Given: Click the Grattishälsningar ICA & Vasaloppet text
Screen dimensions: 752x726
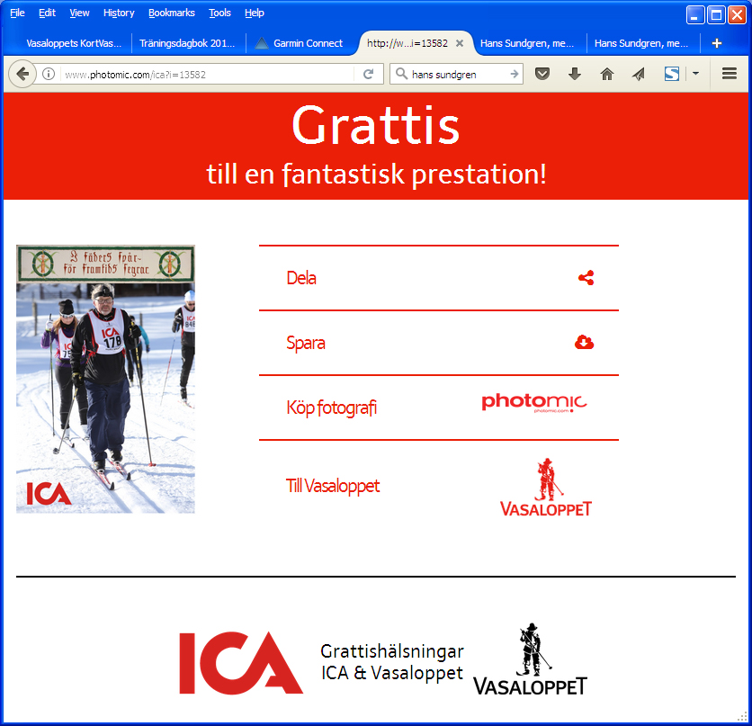Looking at the screenshot, I should pyautogui.click(x=392, y=662).
